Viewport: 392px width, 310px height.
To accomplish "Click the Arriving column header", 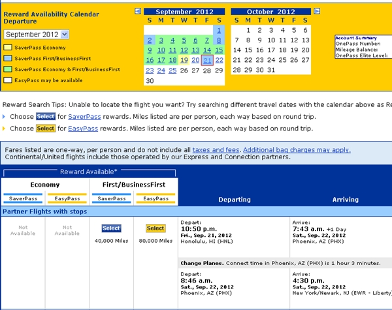I will tap(346, 199).
